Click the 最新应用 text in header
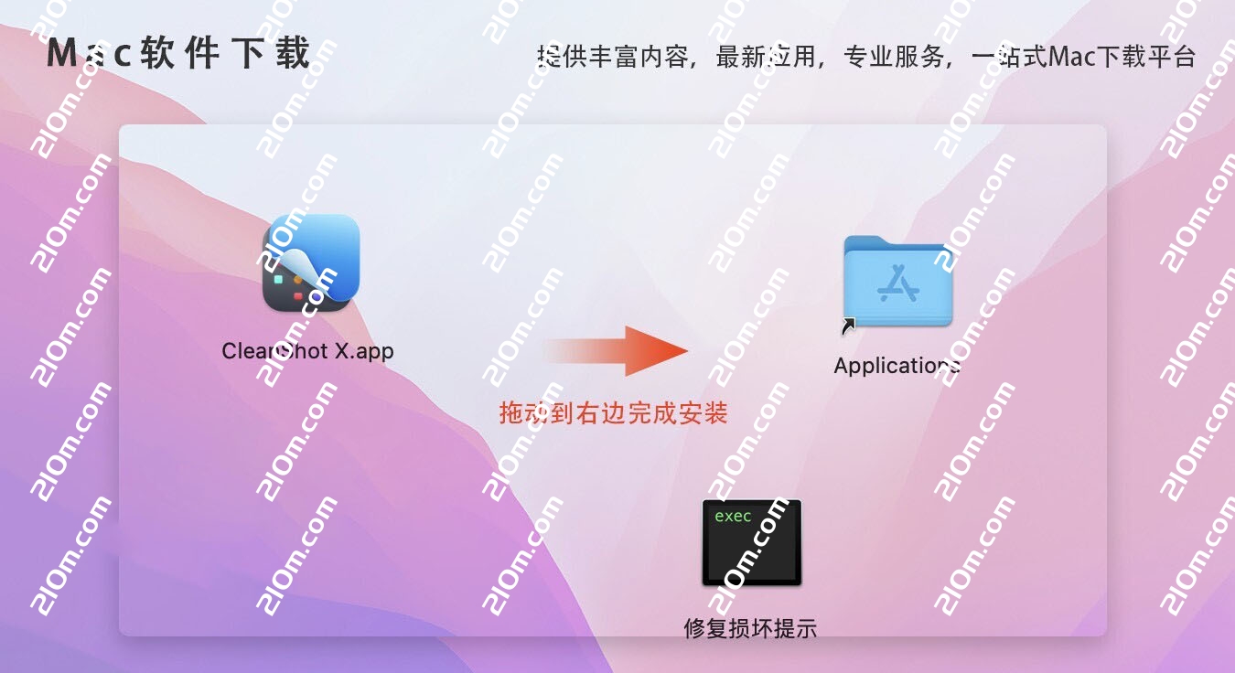1235x673 pixels. (765, 57)
